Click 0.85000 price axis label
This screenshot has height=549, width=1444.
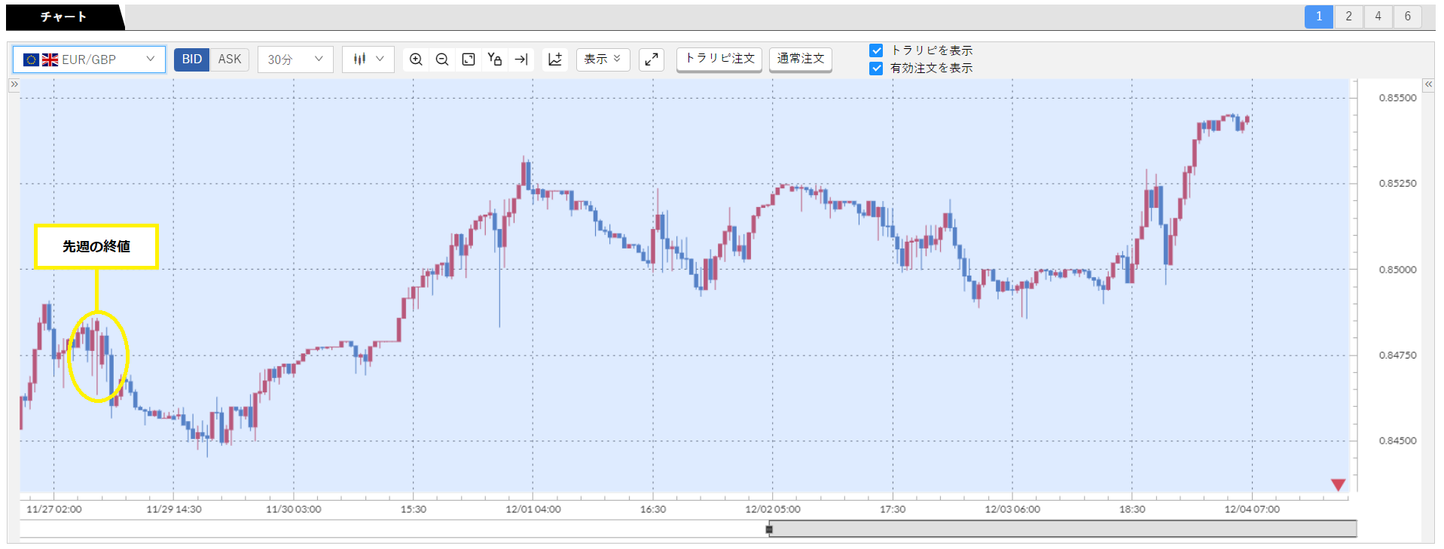(x=1397, y=270)
